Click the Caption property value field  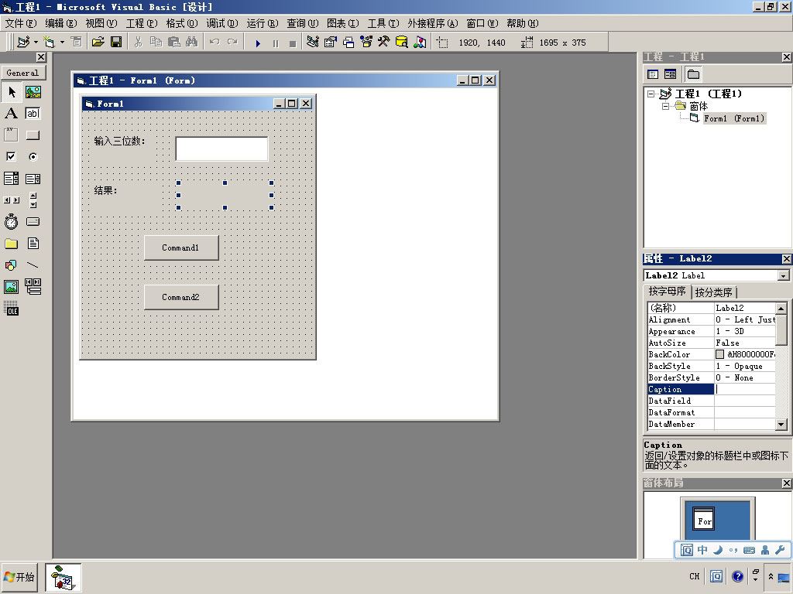(x=744, y=390)
